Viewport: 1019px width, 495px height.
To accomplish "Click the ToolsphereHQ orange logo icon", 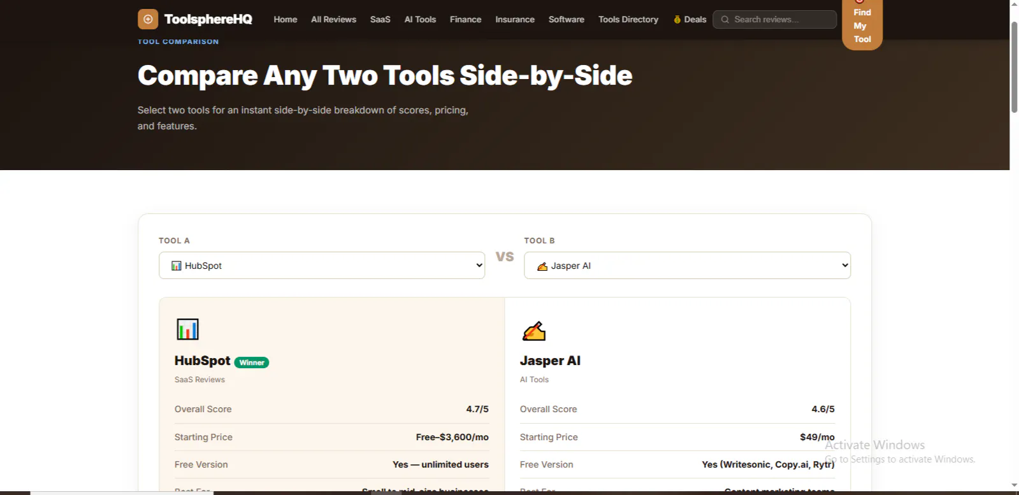I will click(x=148, y=19).
